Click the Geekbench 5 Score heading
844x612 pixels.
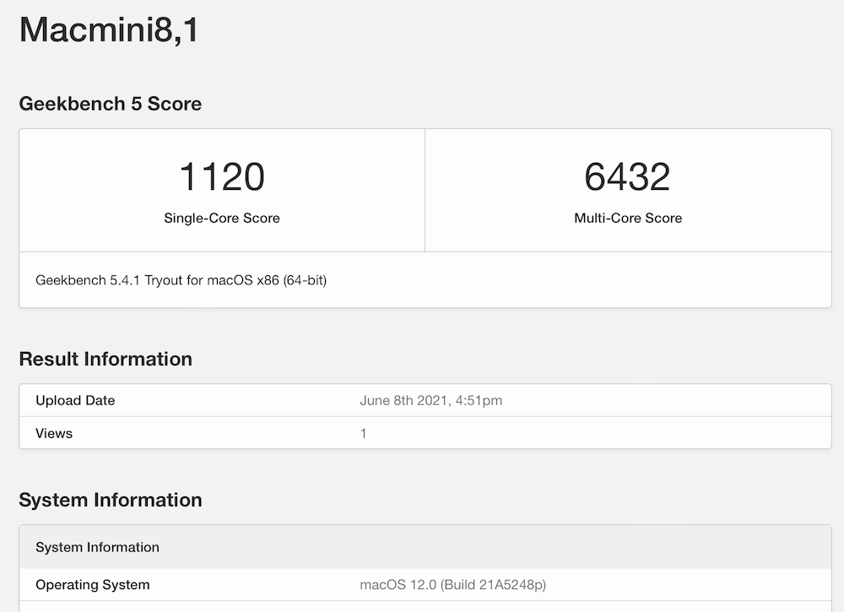pyautogui.click(x=110, y=104)
